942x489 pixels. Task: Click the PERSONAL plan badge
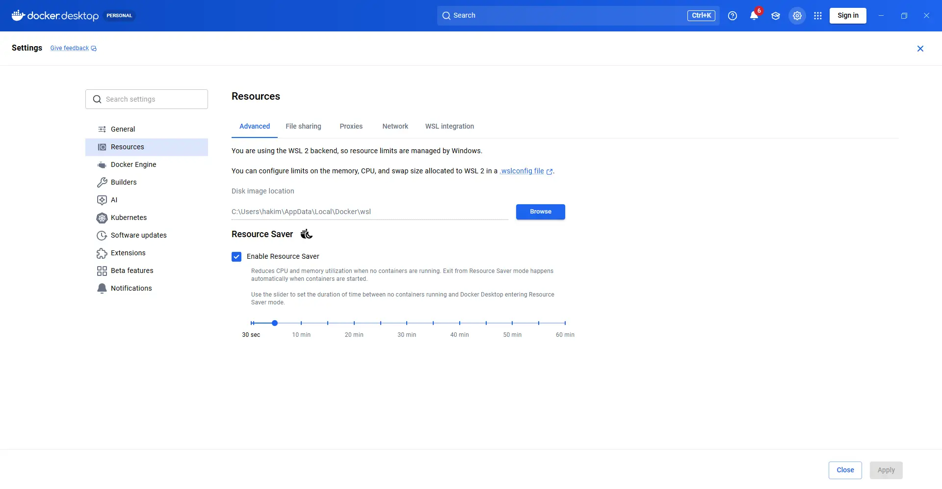pos(119,16)
